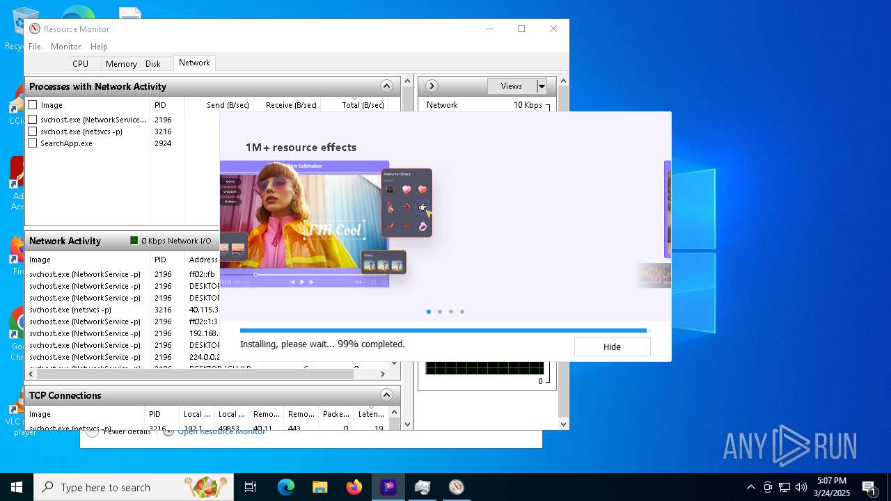This screenshot has height=501, width=891.
Task: Open Firefox from the taskbar
Action: pos(354,487)
